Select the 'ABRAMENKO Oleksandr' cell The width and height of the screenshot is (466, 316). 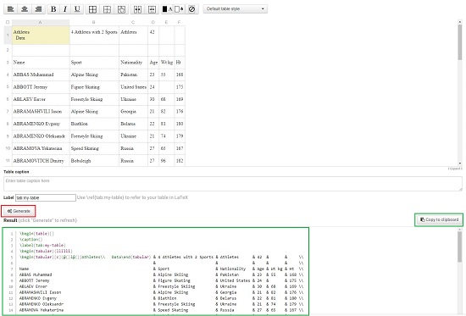pos(41,136)
